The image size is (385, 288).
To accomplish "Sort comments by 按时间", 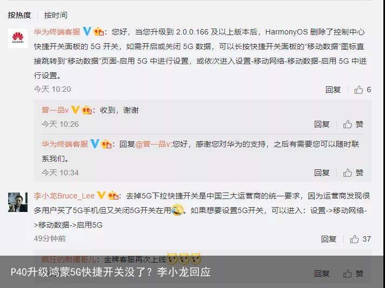I will pyautogui.click(x=56, y=15).
